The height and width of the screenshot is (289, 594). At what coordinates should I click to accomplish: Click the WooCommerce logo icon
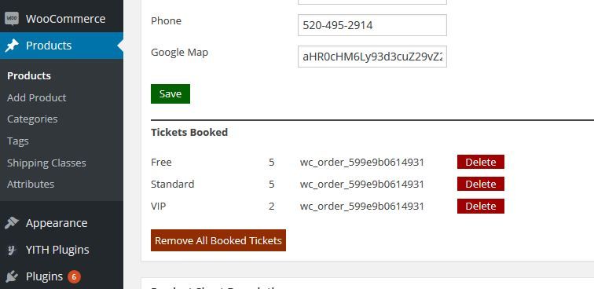pos(12,19)
